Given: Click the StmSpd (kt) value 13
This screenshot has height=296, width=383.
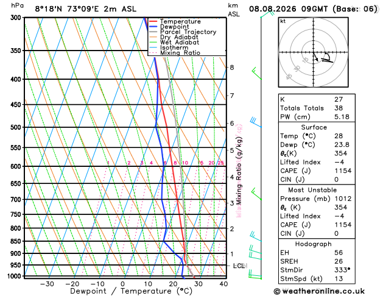Looking at the screenshot, I should (x=339, y=279).
